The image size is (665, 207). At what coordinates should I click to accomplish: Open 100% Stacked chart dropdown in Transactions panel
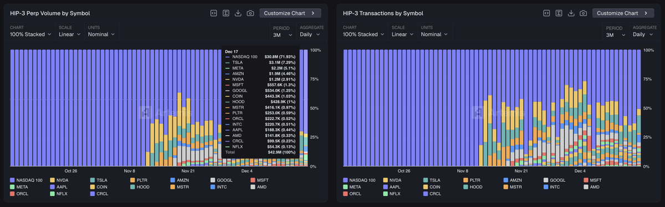point(364,34)
